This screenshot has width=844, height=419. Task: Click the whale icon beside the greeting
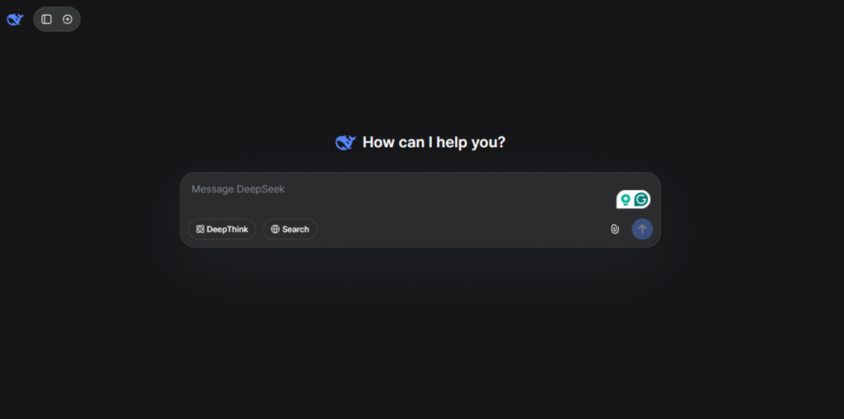pyautogui.click(x=345, y=142)
